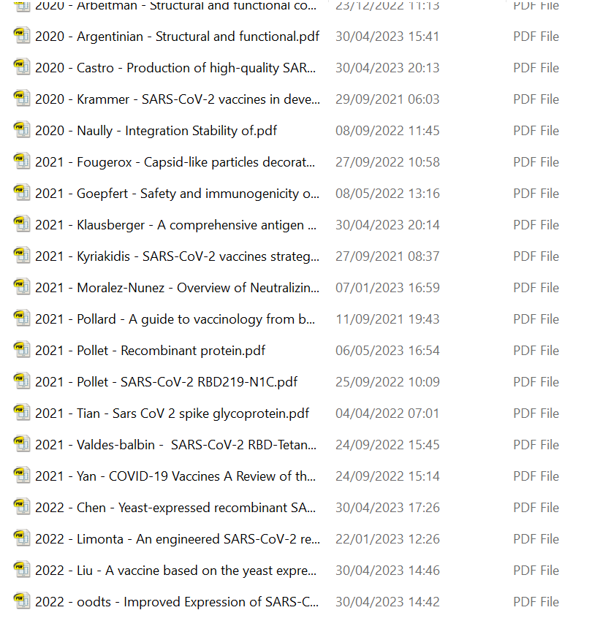Image resolution: width=592 pixels, height=629 pixels.
Task: Select 2021 Yan COVID-19 Vaccines A Review file
Action: point(175,476)
